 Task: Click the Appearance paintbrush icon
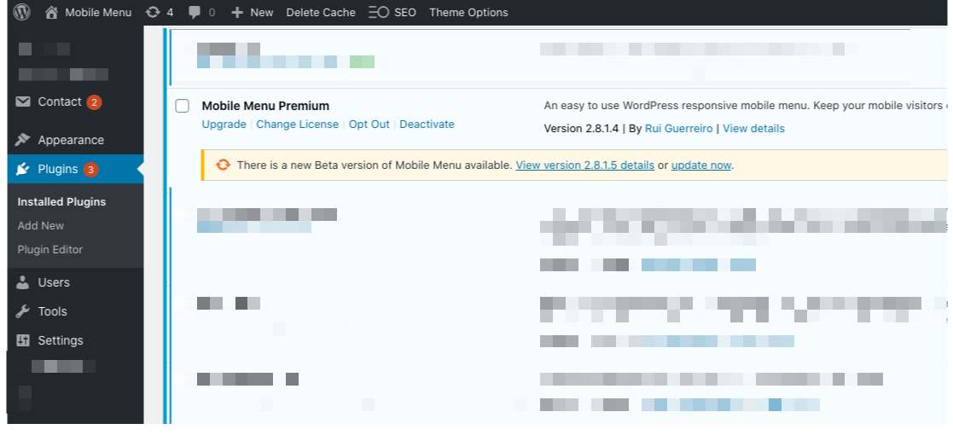pyautogui.click(x=23, y=140)
